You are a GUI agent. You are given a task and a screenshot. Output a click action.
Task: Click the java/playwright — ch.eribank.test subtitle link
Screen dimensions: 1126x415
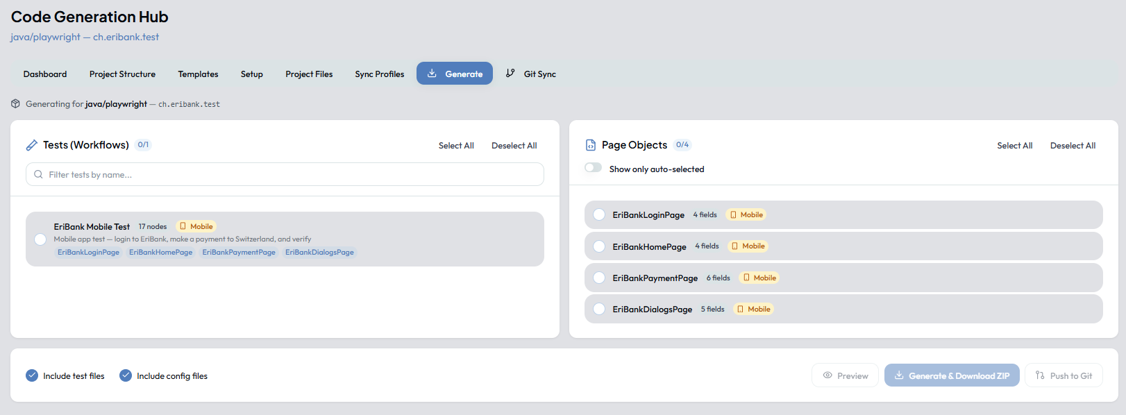[x=85, y=37]
